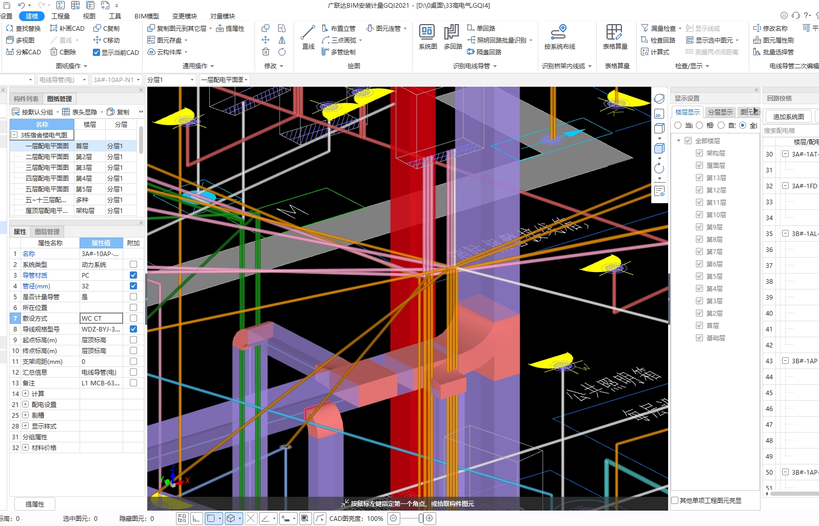Click the C删除 trash icon
The width and height of the screenshot is (819, 526).
pos(54,52)
